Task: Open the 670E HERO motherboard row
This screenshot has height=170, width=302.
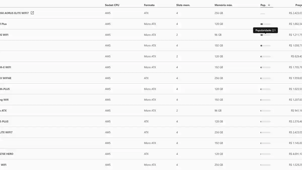Action: point(7,154)
